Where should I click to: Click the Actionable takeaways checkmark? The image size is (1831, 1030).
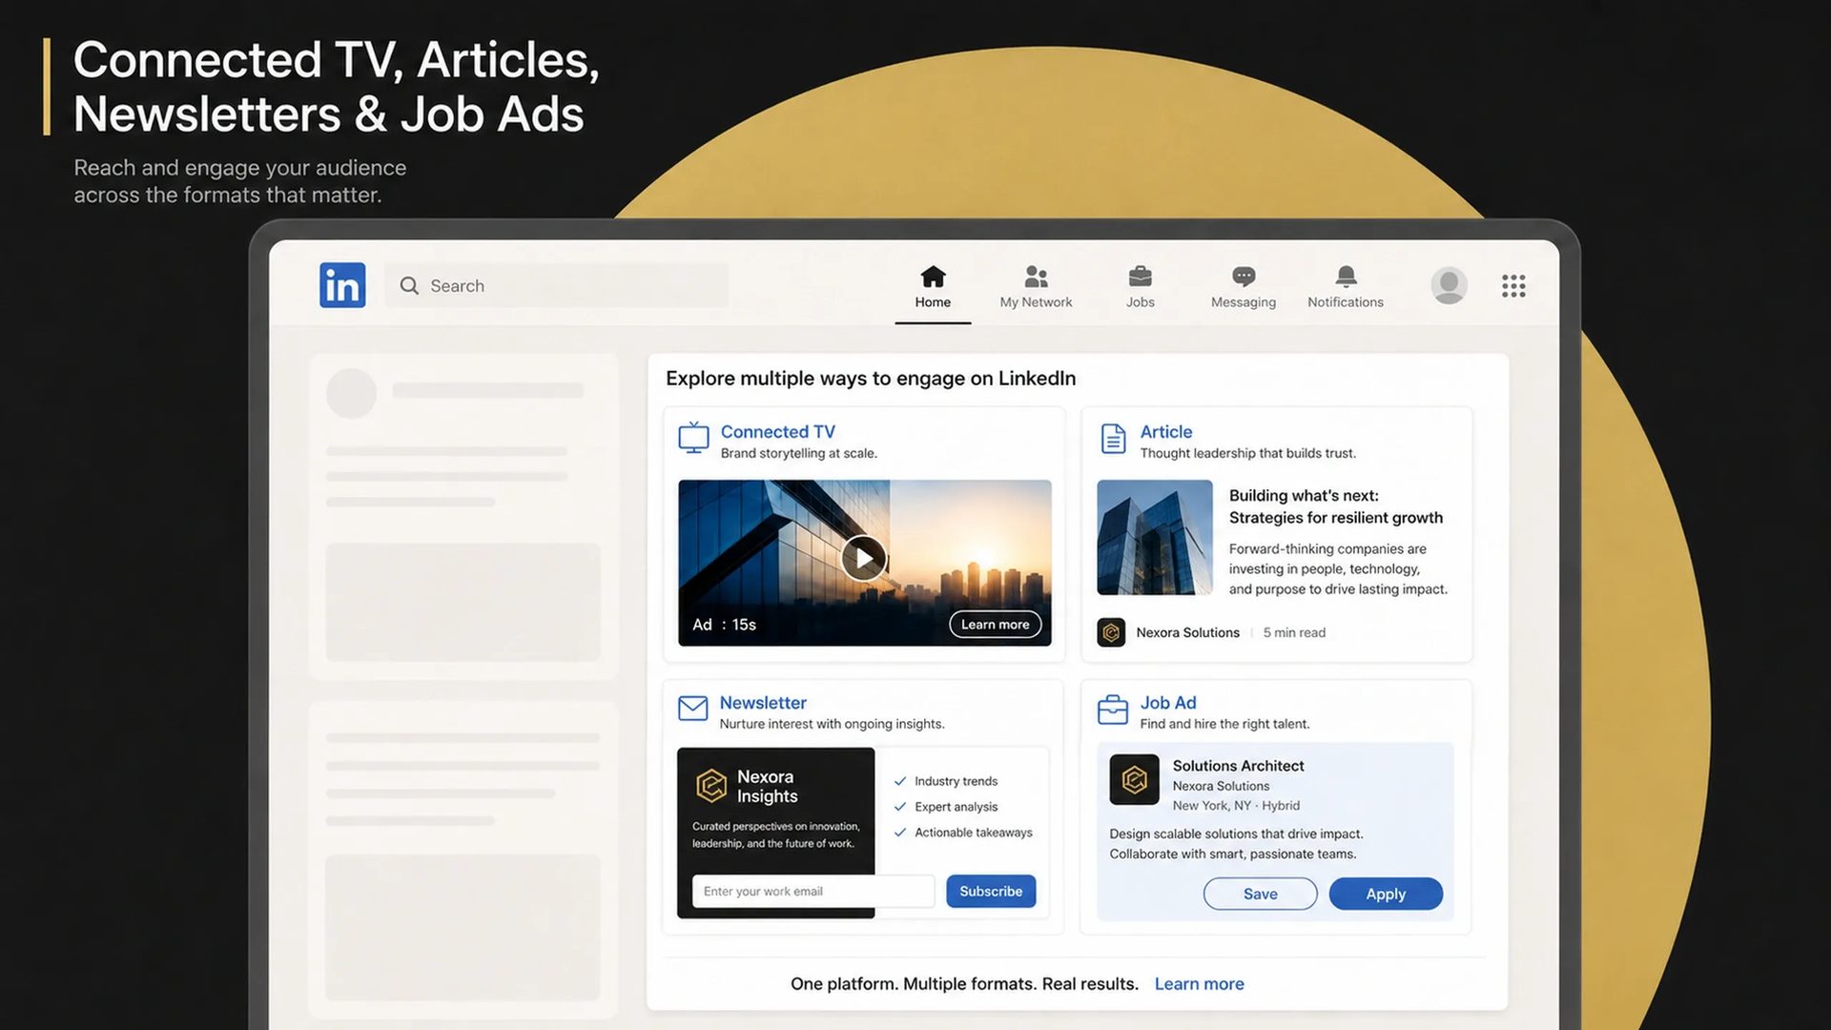(x=899, y=833)
